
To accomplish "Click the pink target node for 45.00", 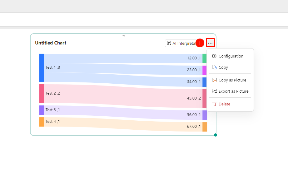I will (x=204, y=99).
